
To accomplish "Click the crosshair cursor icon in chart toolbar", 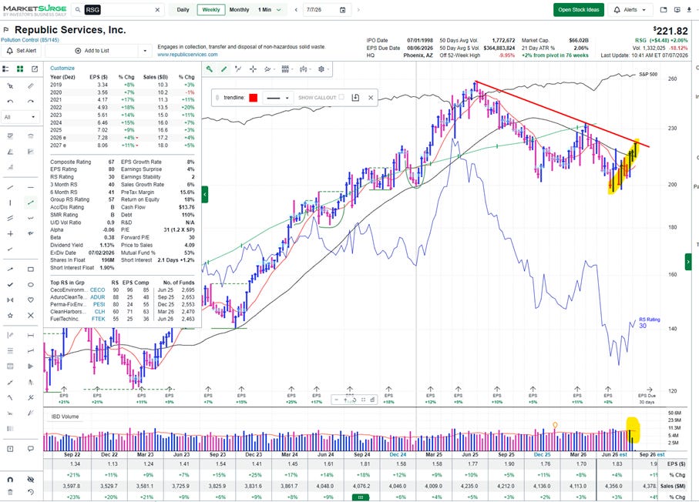I will click(253, 69).
